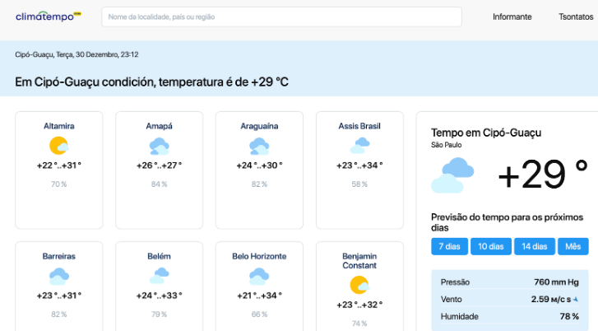
Task: Click the Climatempo logo
Action: (x=48, y=16)
